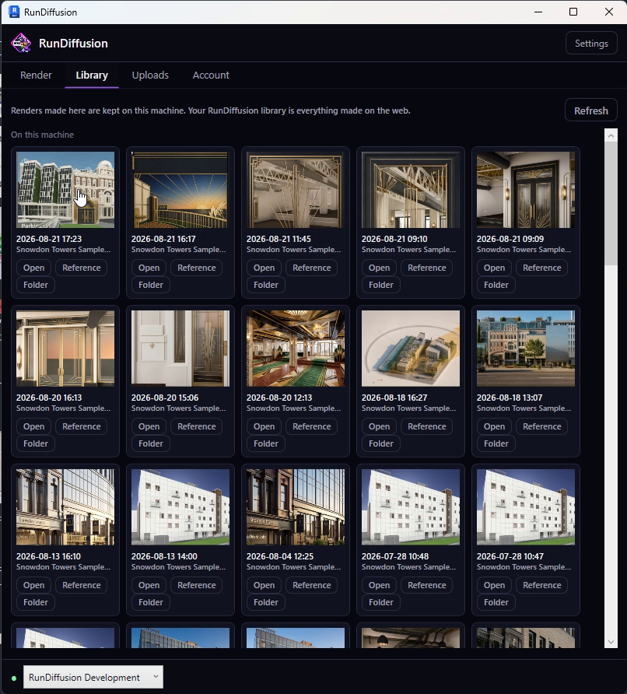Select the 2026-08-21 09:09 door thumbnail
This screenshot has width=627, height=694.
click(x=526, y=190)
